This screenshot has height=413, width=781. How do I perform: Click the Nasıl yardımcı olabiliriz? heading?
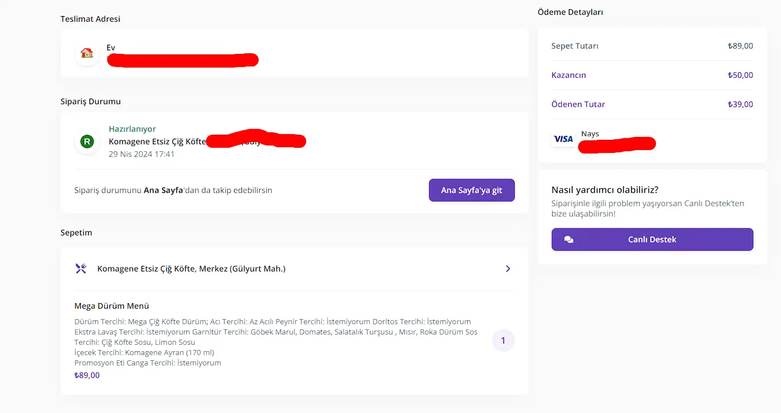click(605, 190)
